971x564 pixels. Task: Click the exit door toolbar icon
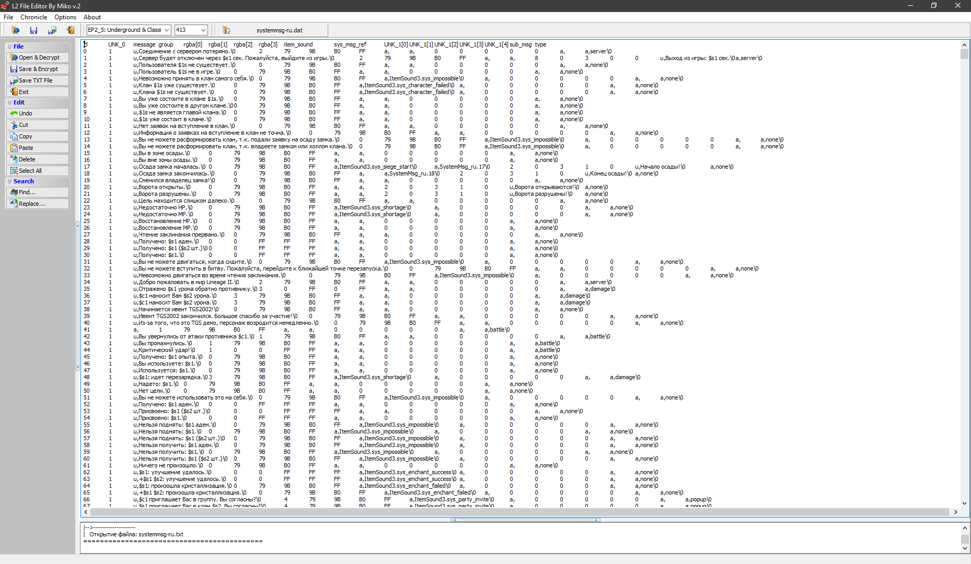tap(70, 30)
